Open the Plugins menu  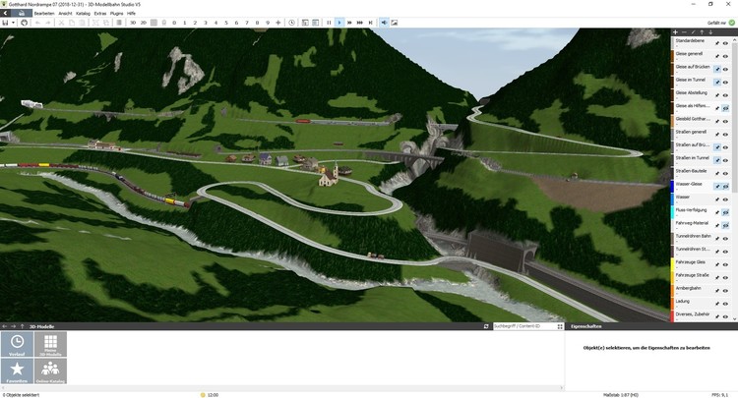(117, 14)
